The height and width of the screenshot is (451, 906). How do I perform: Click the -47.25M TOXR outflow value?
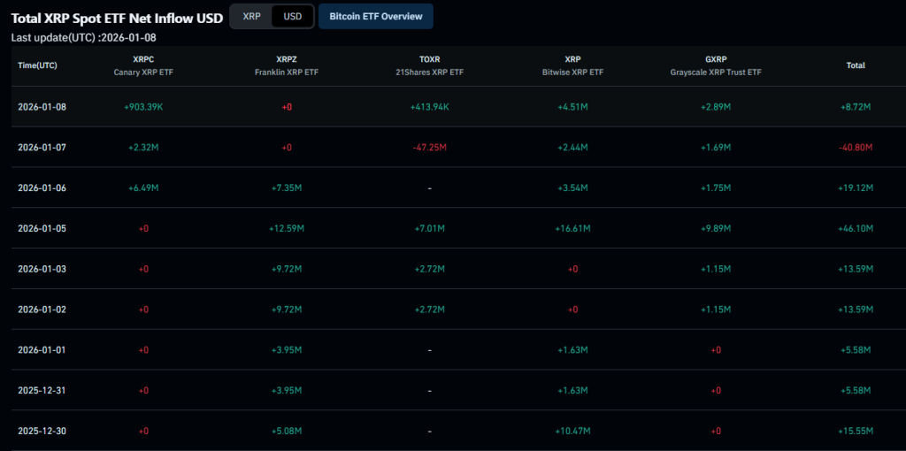[x=429, y=148]
